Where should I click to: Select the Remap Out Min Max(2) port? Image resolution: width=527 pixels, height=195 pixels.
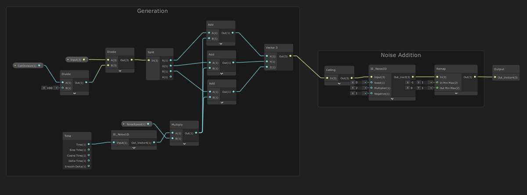click(437, 88)
